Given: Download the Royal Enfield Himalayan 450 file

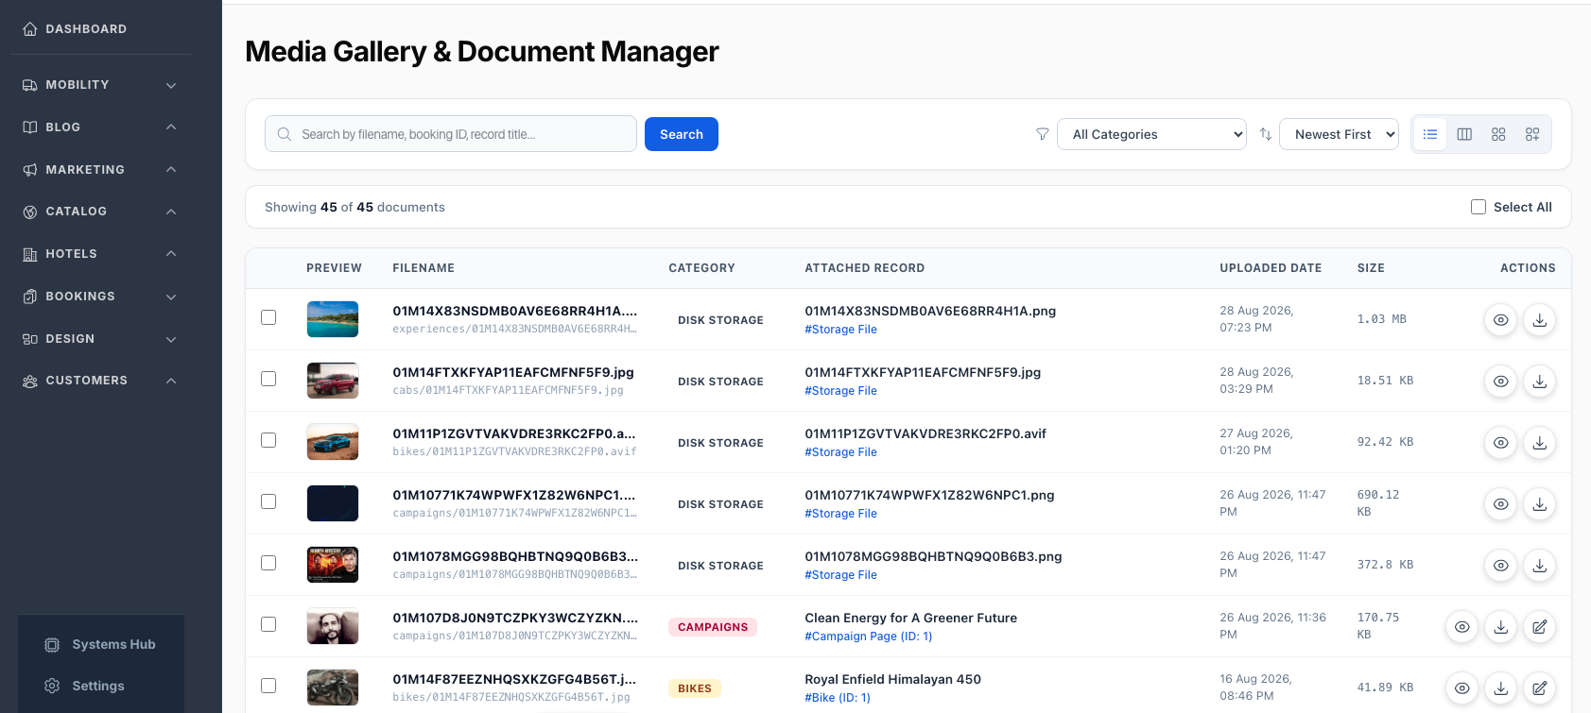Looking at the screenshot, I should [1501, 688].
